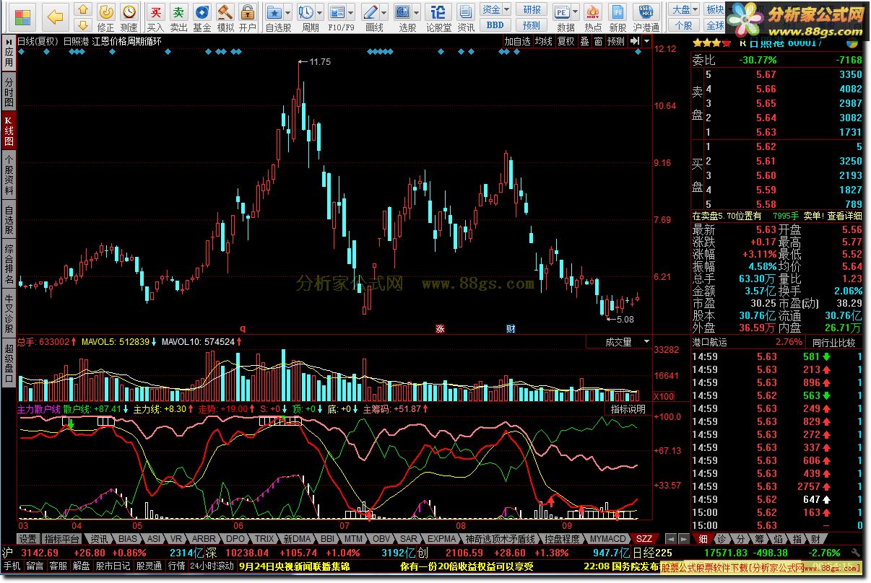
Task: Switch to the K线图 side tab
Action: 9,131
